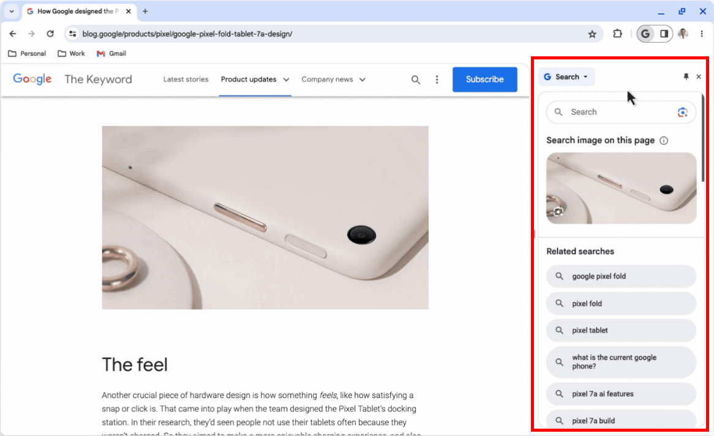This screenshot has width=714, height=436.
Task: Click the side panel Search input field
Action: coord(621,112)
